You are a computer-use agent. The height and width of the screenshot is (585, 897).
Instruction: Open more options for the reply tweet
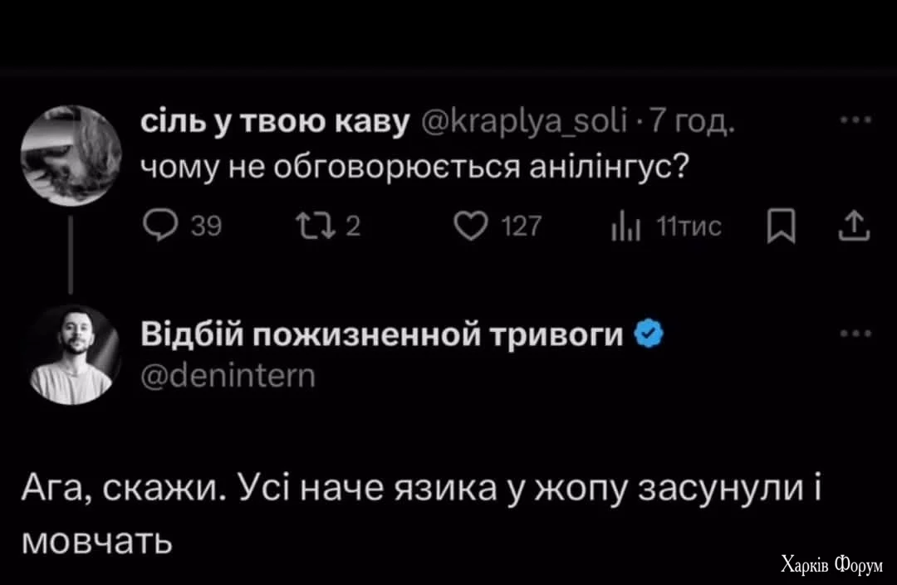854,334
